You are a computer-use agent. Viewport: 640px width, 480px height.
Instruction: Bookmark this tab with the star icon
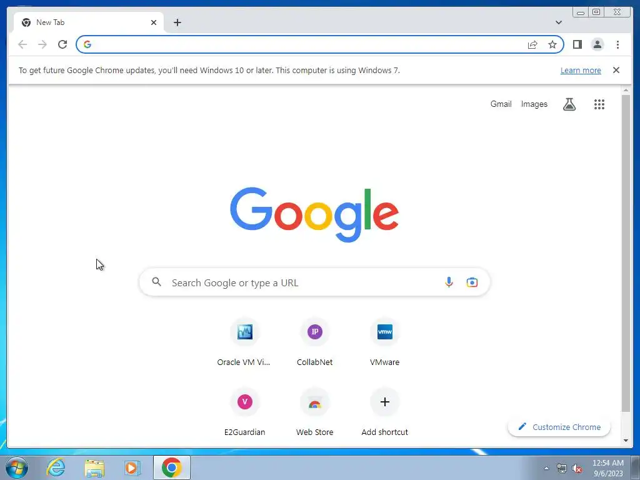pyautogui.click(x=552, y=44)
